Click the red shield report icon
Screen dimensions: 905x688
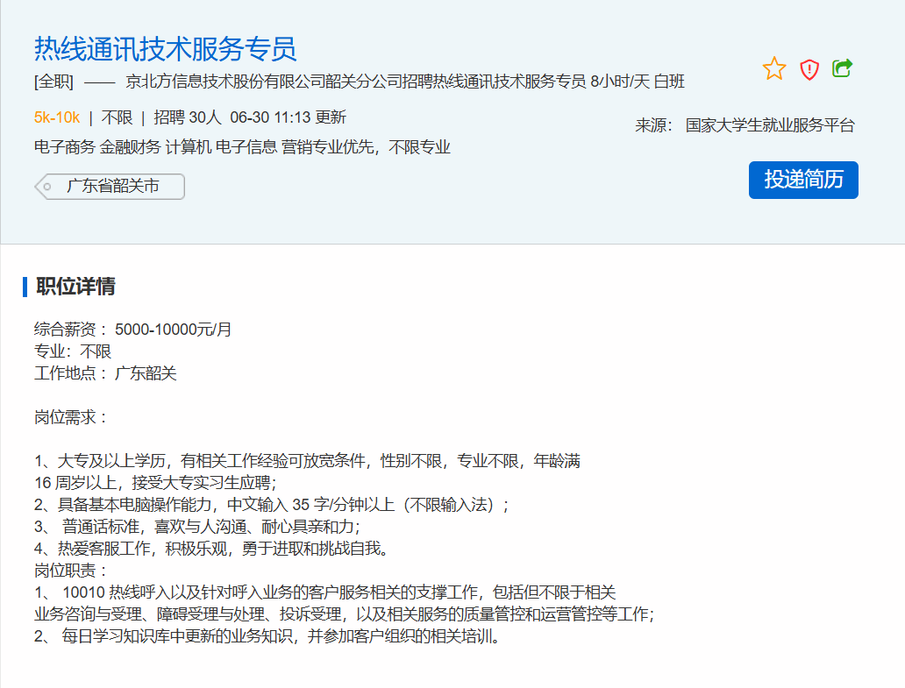point(809,69)
